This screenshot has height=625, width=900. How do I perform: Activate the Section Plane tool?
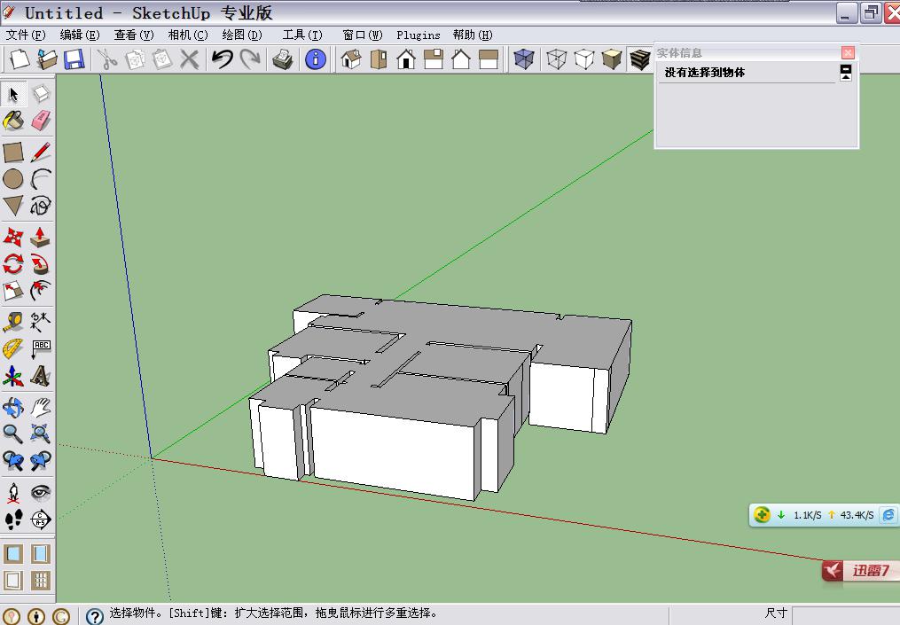click(x=41, y=520)
